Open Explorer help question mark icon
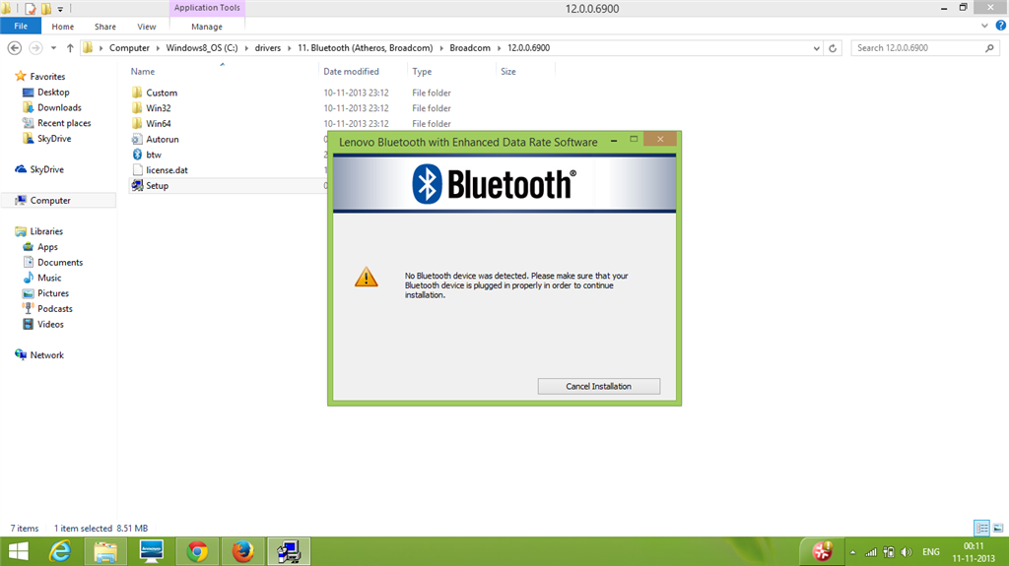The width and height of the screenshot is (1009, 566). [x=1001, y=26]
